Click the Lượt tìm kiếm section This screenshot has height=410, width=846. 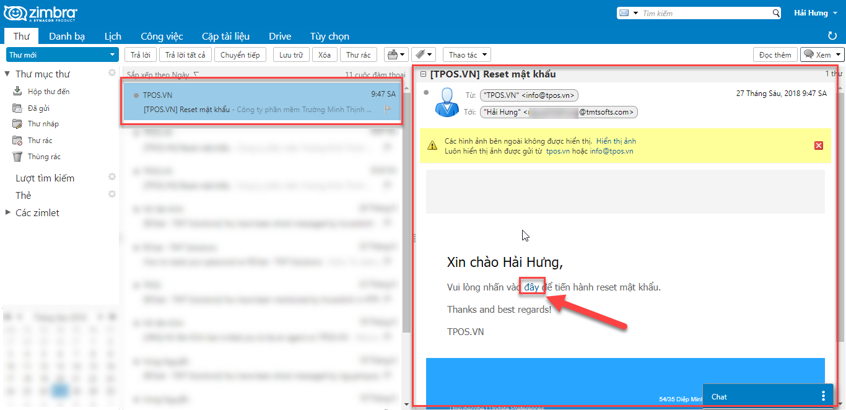click(x=45, y=178)
